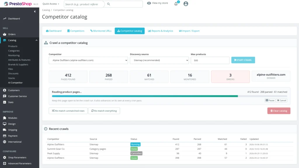The width and height of the screenshot is (299, 168).
Task: Click the Modules puzzle icon
Action: pos(5,118)
